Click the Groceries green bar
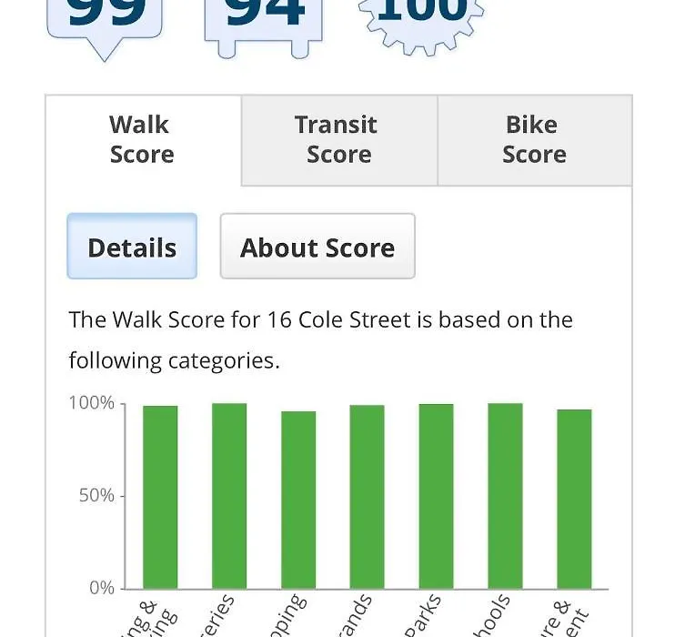Viewport: 675px width, 637px height. pyautogui.click(x=229, y=496)
